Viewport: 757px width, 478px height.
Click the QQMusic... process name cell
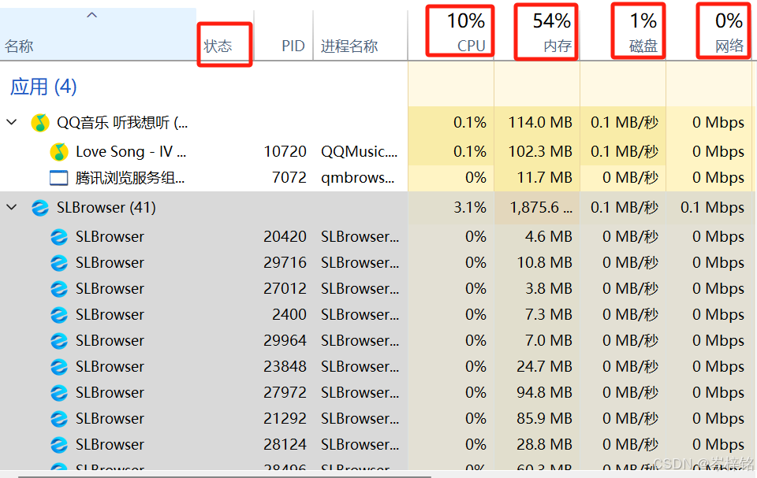(360, 152)
